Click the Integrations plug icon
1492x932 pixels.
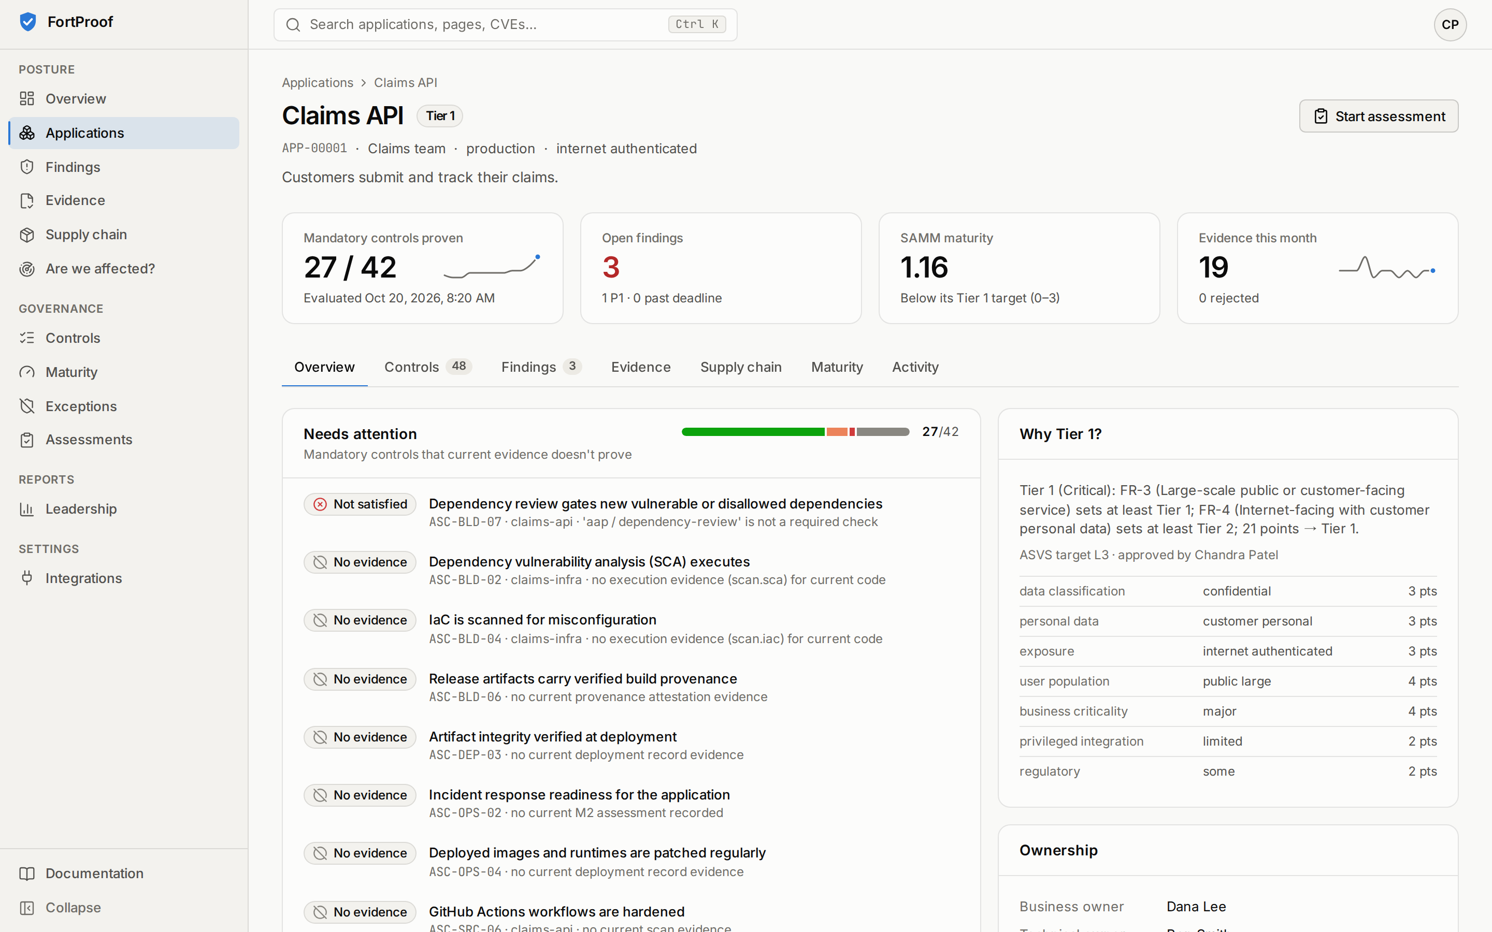(27, 578)
